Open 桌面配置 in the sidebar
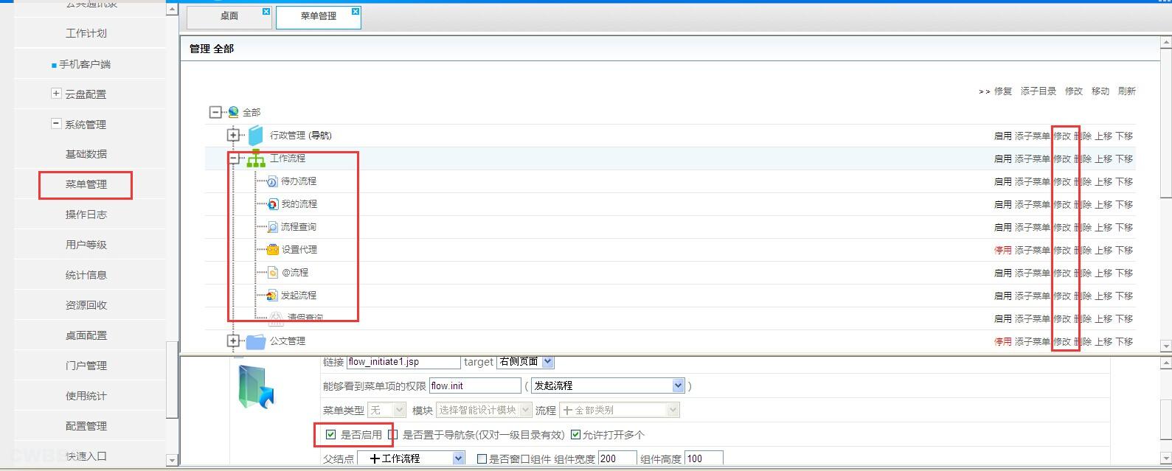The height and width of the screenshot is (471, 1172). pyautogui.click(x=86, y=335)
